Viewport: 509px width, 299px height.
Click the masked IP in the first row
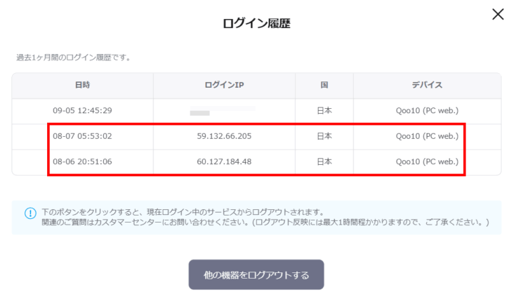click(201, 112)
